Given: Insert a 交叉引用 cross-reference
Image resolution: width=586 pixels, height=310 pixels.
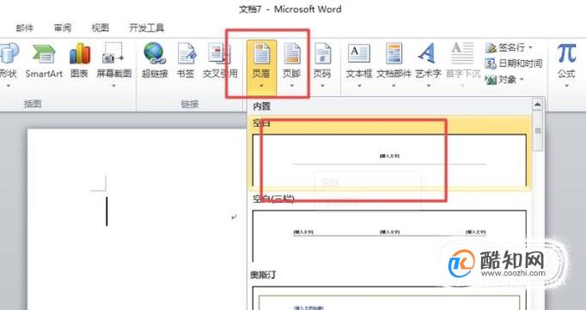Looking at the screenshot, I should click(220, 61).
